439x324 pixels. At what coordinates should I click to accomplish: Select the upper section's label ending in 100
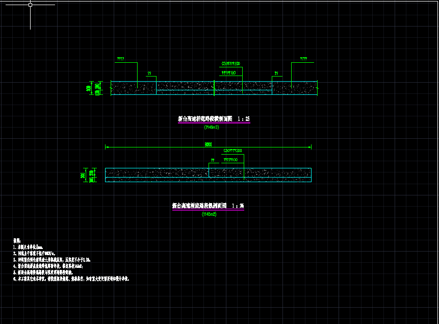(228, 73)
